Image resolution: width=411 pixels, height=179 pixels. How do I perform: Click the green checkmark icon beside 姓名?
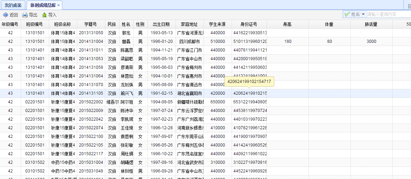[347, 14]
